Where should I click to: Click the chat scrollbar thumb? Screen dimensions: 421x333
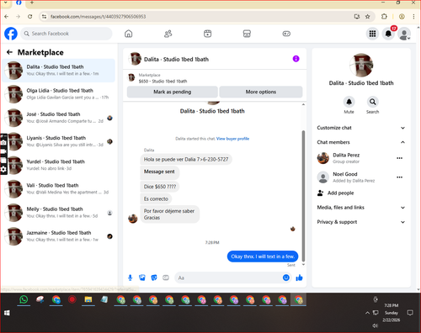[x=303, y=196]
